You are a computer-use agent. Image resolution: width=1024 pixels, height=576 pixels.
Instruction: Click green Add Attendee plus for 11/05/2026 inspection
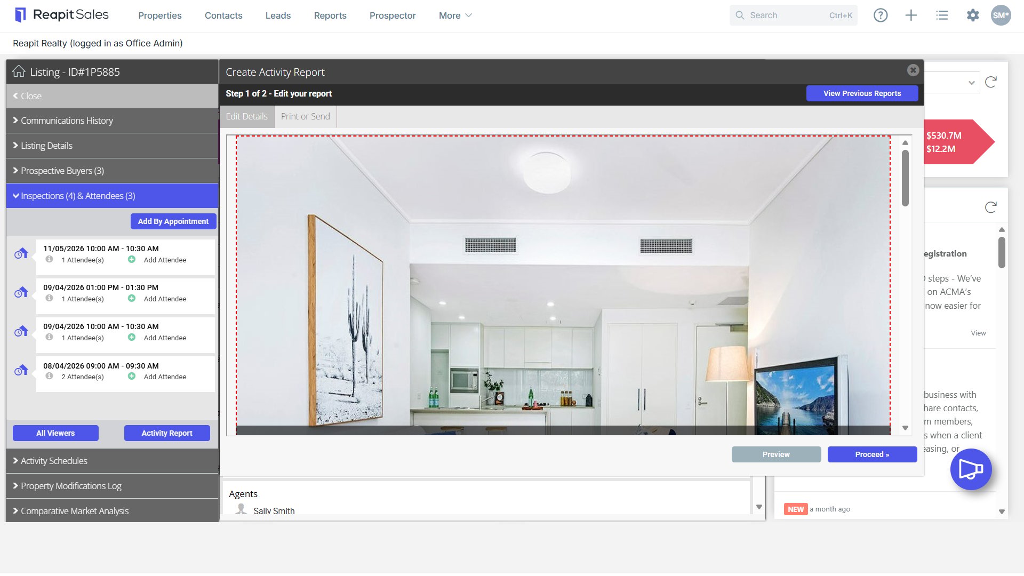pos(132,260)
